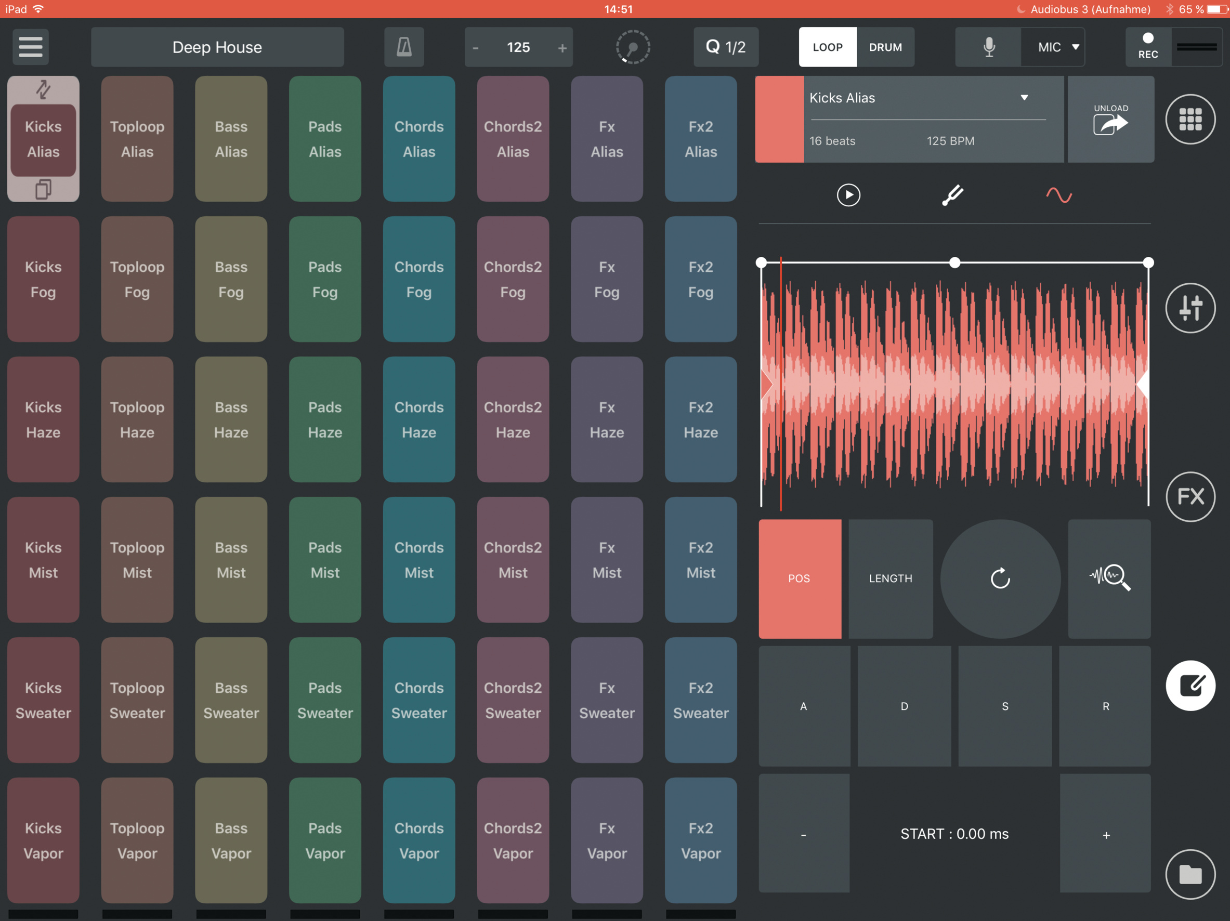This screenshot has height=921, width=1230.
Task: Open the FX effects panel
Action: click(x=1190, y=496)
